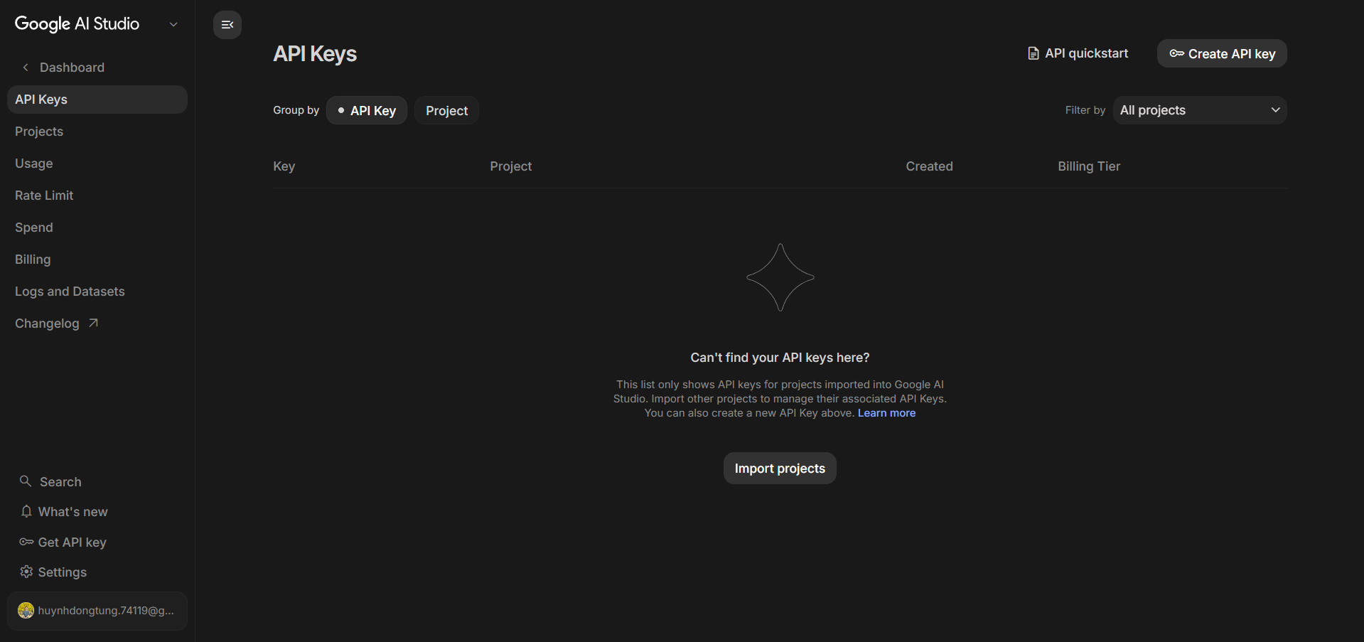Click the Changelog external link arrow

(x=93, y=323)
